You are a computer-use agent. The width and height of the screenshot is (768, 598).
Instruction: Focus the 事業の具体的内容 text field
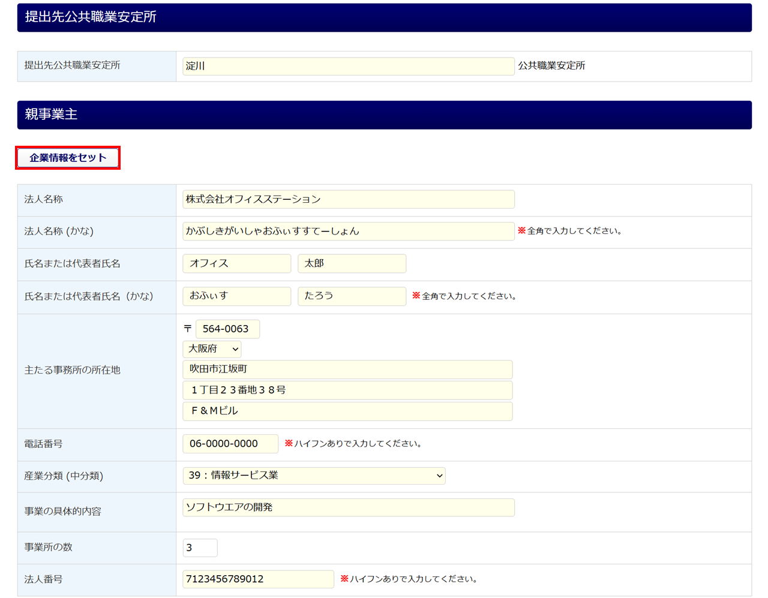click(x=348, y=507)
